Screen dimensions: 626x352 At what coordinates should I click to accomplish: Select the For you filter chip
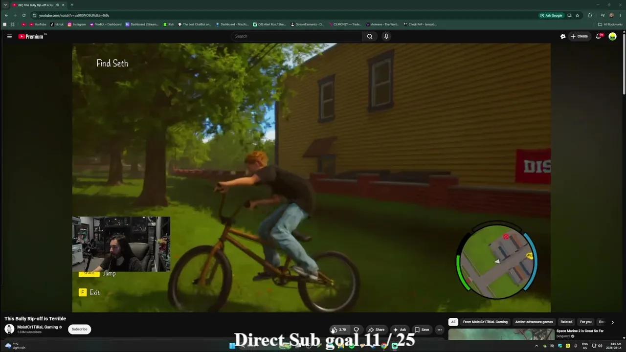coord(585,322)
